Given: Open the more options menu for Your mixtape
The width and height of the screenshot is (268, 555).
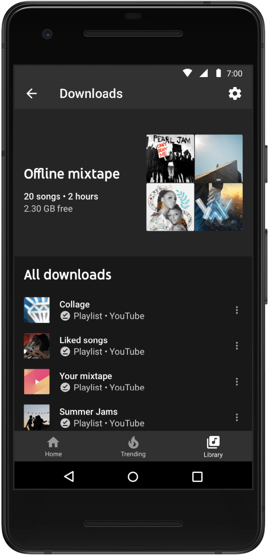Looking at the screenshot, I should 236,382.
